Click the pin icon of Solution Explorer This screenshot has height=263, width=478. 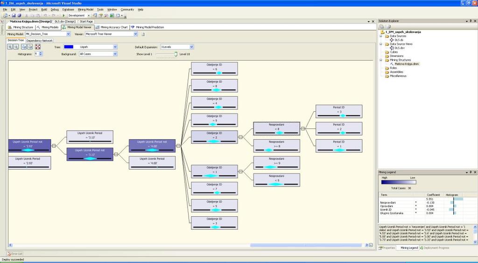(471, 21)
